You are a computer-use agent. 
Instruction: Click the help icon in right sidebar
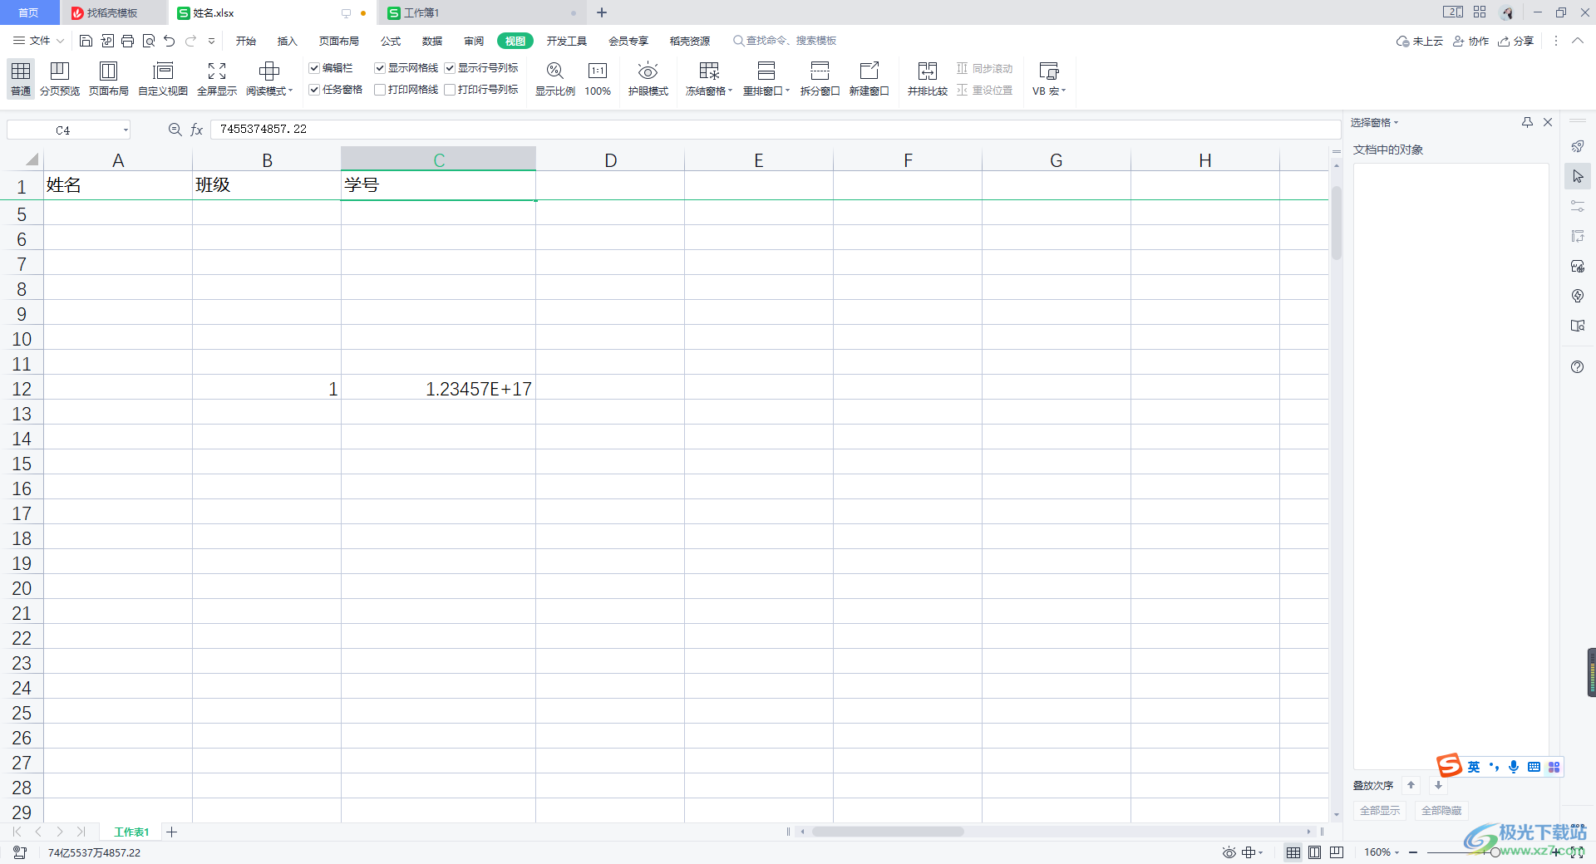[1577, 367]
